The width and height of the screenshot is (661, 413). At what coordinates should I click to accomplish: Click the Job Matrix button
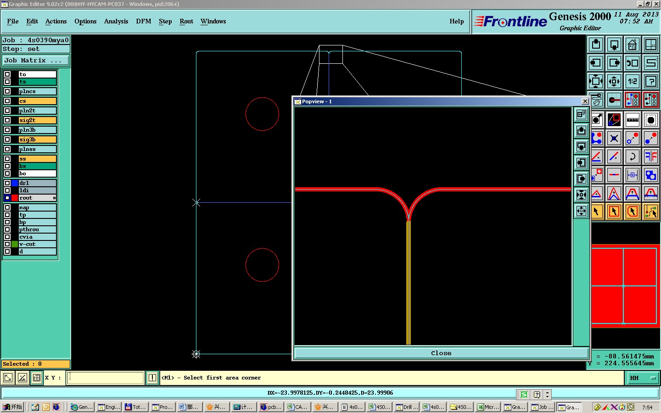(36, 61)
